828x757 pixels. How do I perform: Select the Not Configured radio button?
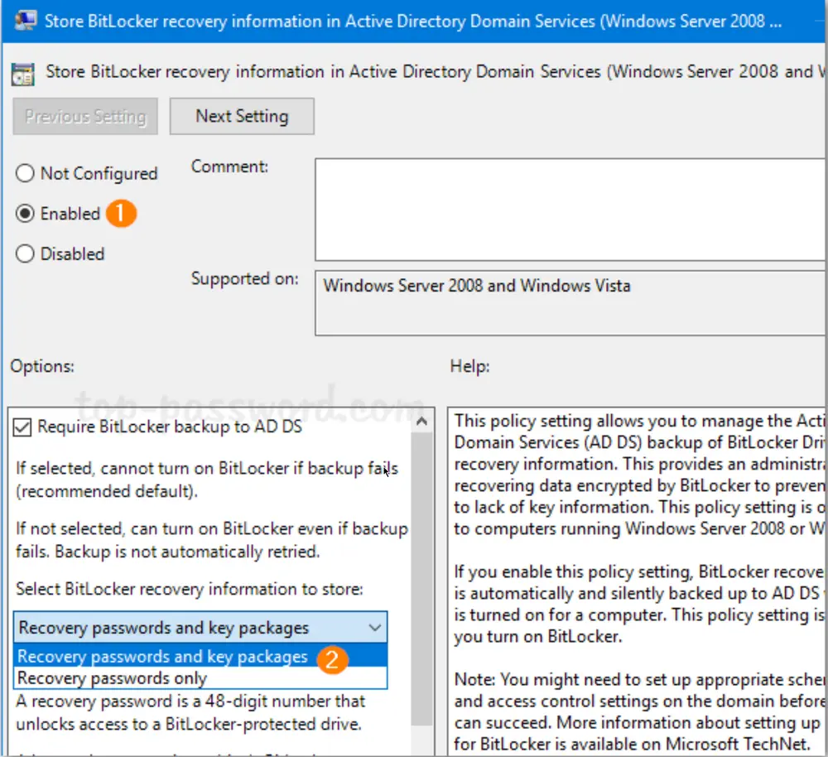tap(25, 173)
